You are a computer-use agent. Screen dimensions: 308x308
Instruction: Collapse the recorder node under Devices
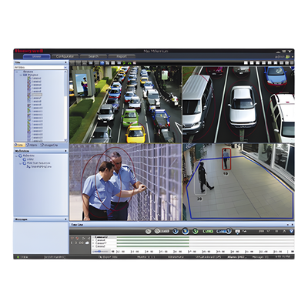(21, 75)
